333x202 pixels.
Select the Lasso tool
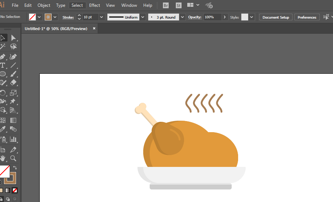click(13, 47)
